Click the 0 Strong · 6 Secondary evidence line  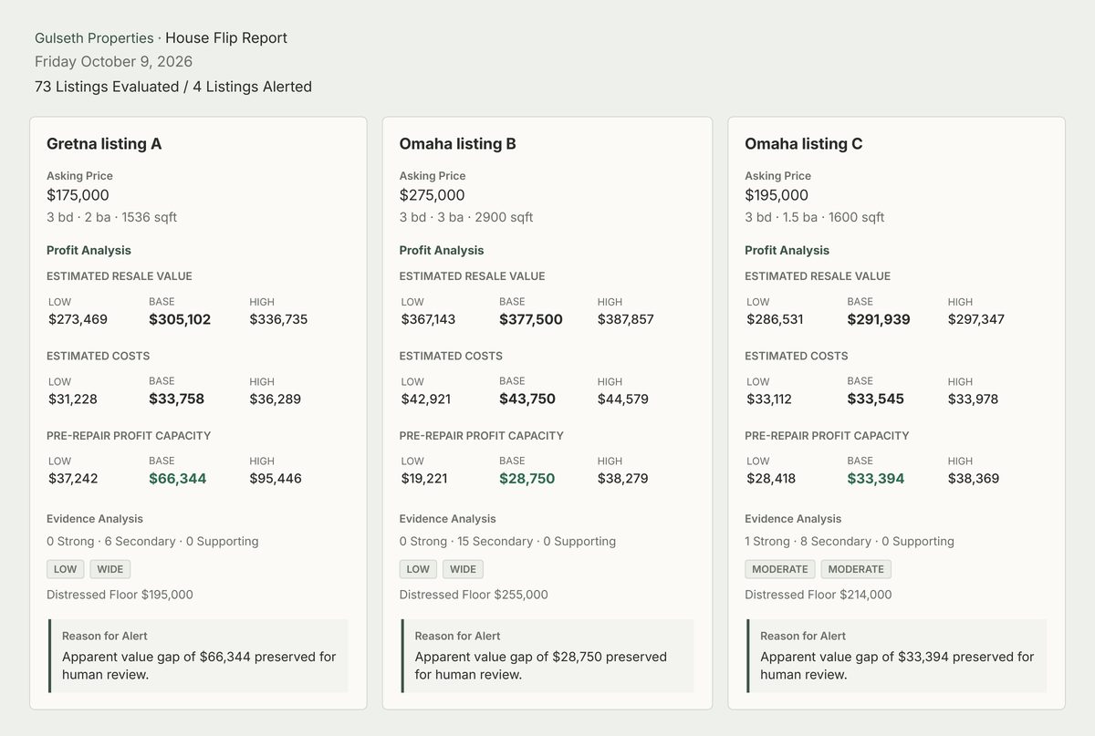[152, 541]
